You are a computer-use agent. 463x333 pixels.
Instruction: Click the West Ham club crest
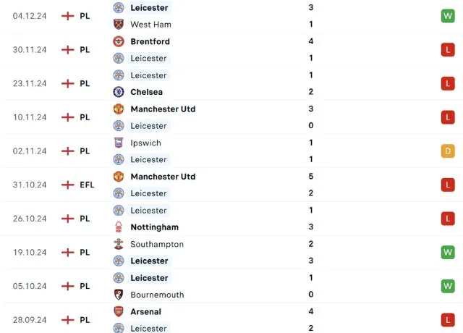pyautogui.click(x=119, y=25)
